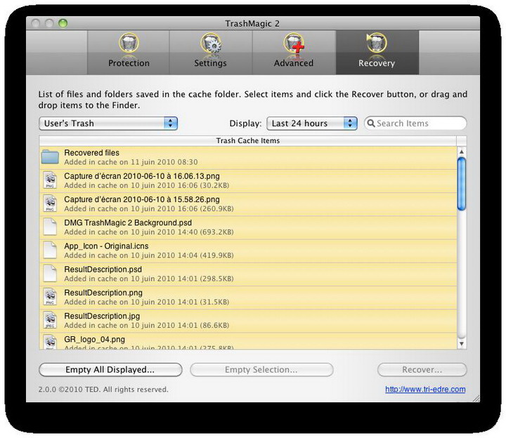Click the Recovery trash icon
This screenshot has width=506, height=438.
[377, 44]
